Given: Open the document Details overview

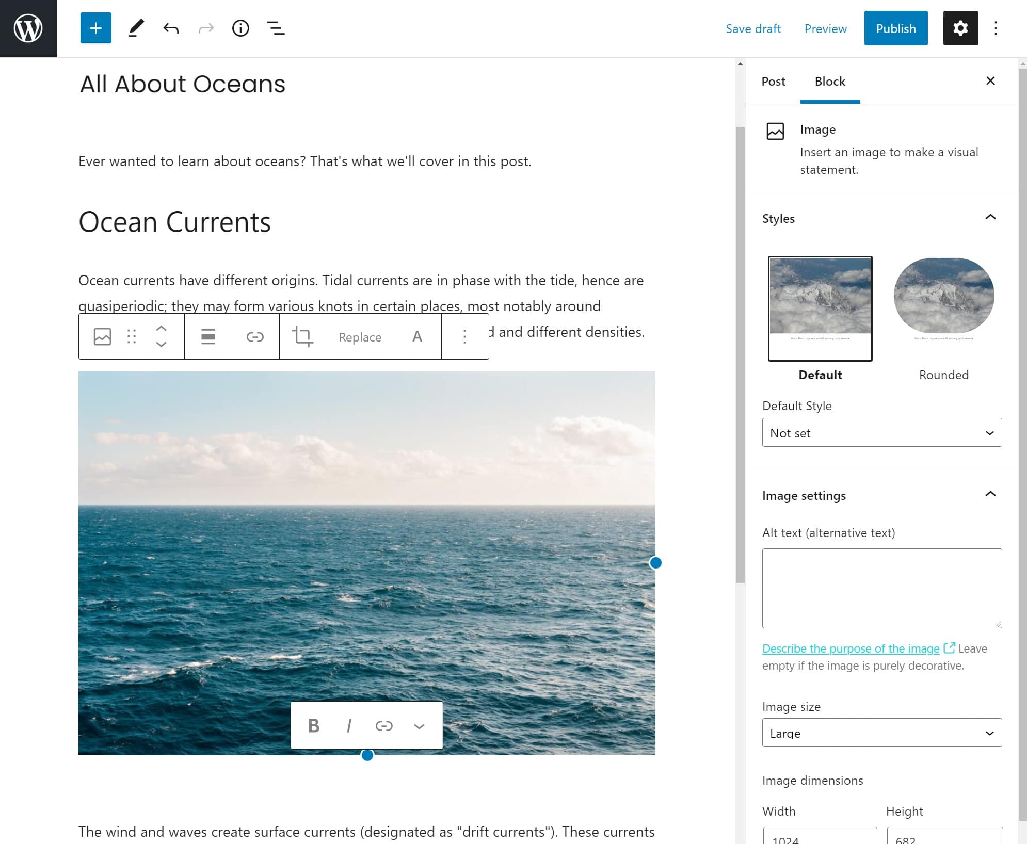Looking at the screenshot, I should 240,28.
